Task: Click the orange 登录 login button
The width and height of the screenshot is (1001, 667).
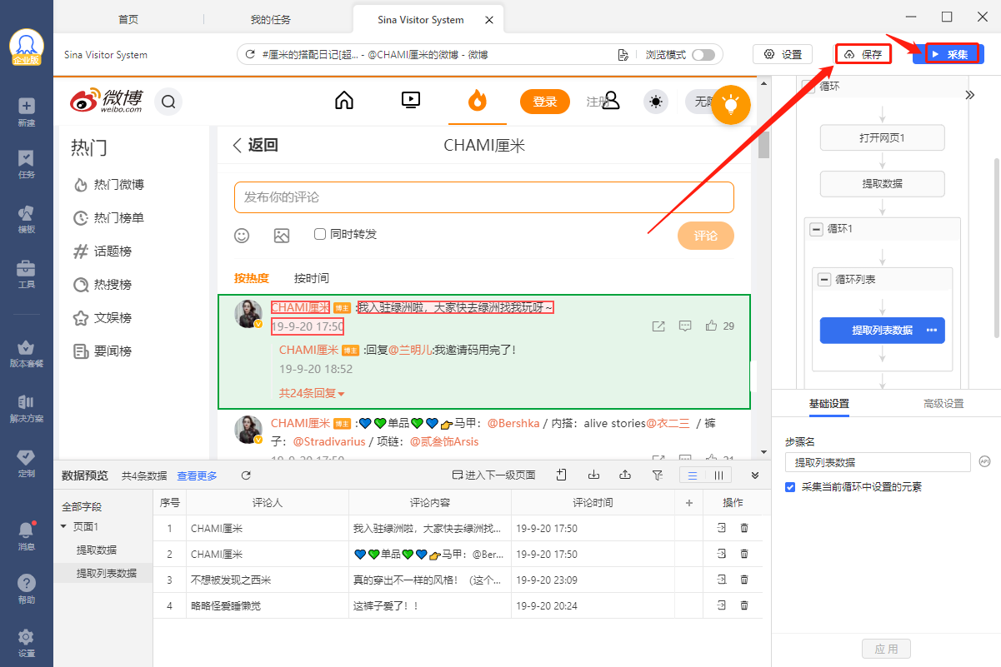Action: (545, 102)
